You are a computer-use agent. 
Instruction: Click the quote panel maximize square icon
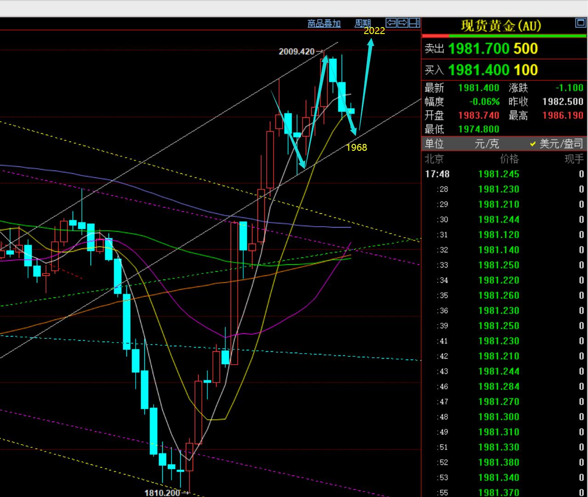coord(581,23)
